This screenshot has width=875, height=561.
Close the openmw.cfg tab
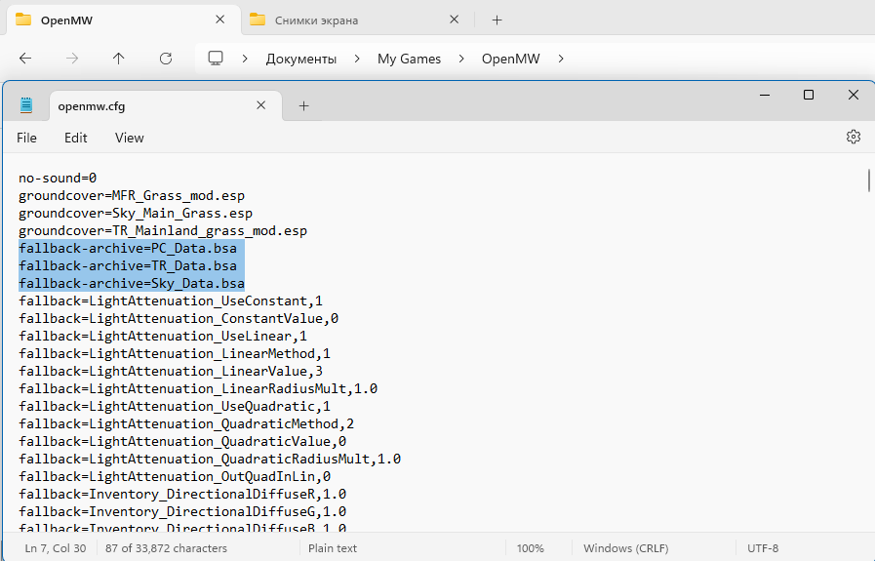pos(261,105)
